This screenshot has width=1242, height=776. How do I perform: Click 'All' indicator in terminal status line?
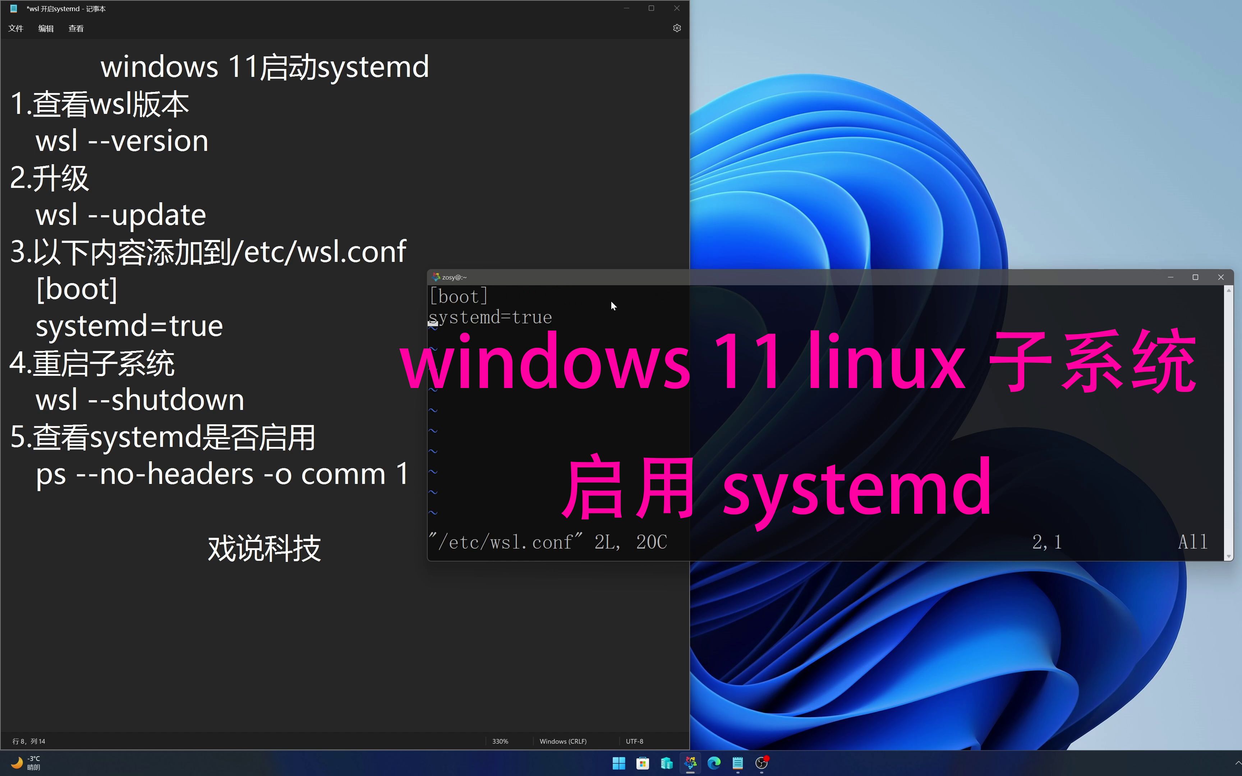(1193, 542)
